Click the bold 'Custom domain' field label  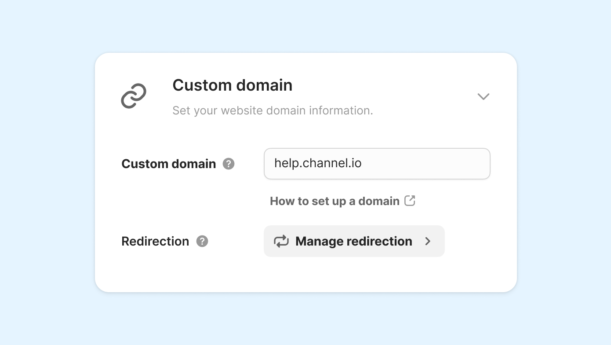coord(169,164)
